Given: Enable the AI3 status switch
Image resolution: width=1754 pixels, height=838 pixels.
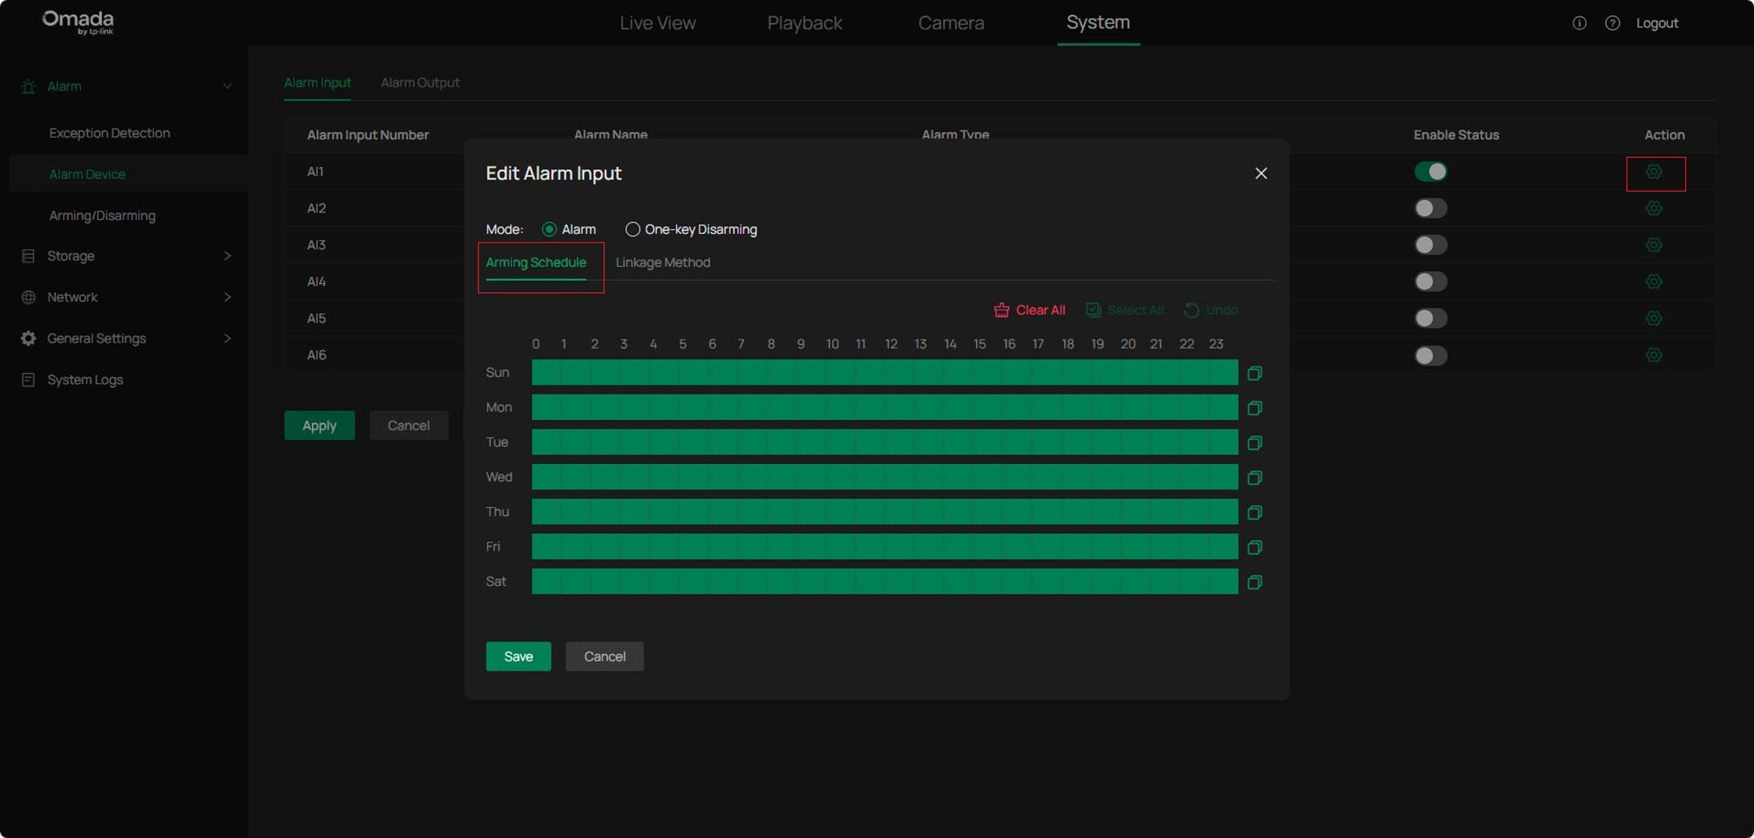Looking at the screenshot, I should 1430,245.
